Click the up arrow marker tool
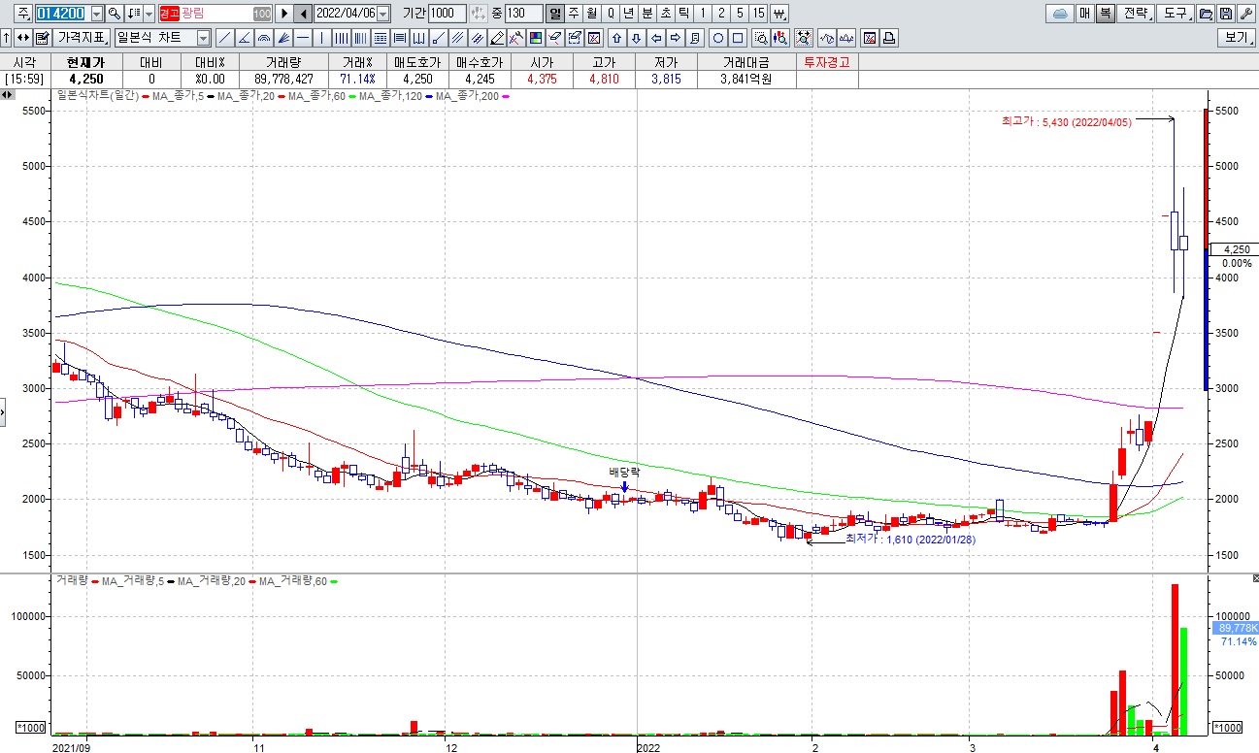Screen dimensions: 1259x753 click(x=616, y=38)
